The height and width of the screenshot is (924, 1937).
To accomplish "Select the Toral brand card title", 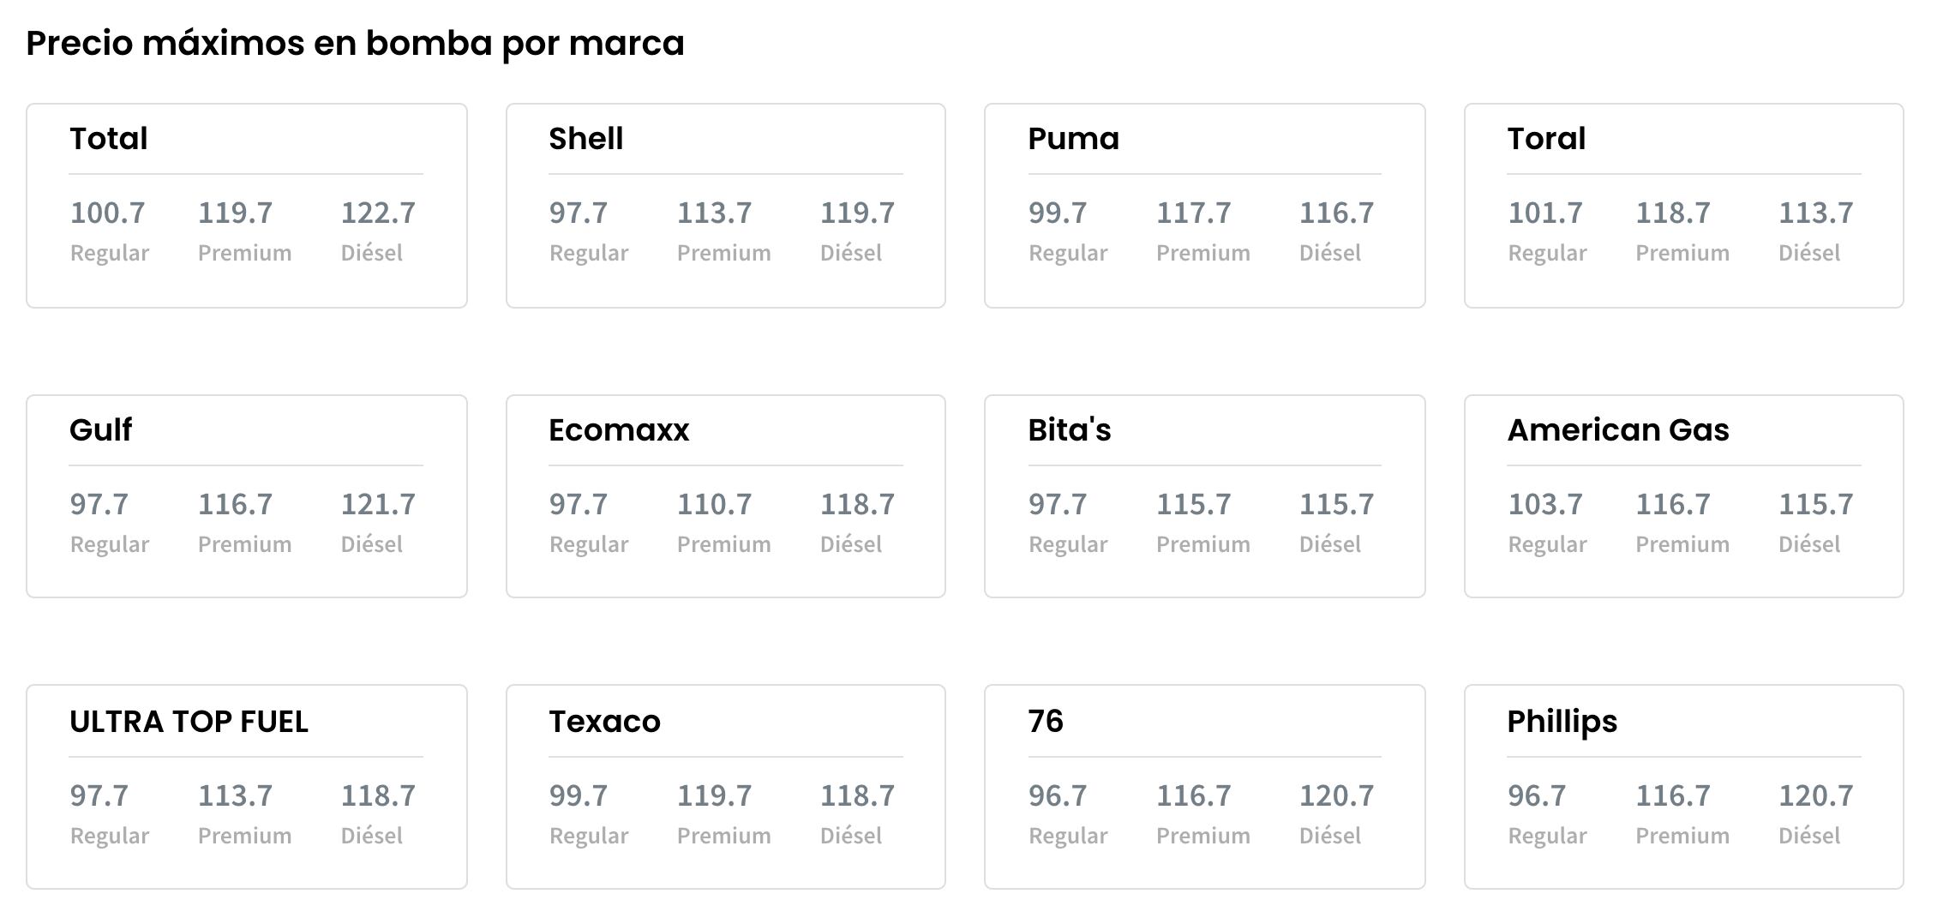I will click(1546, 139).
